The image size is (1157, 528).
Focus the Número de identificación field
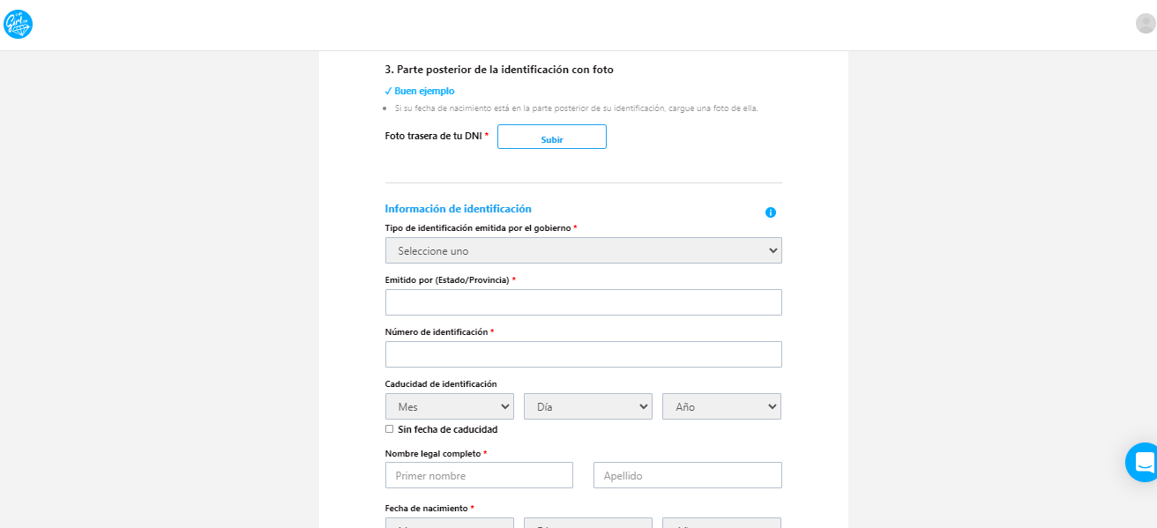tap(583, 354)
